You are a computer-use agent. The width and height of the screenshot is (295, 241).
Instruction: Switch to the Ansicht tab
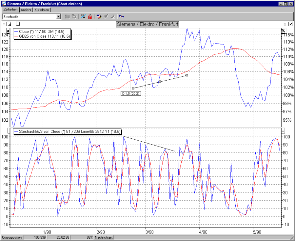(26, 10)
